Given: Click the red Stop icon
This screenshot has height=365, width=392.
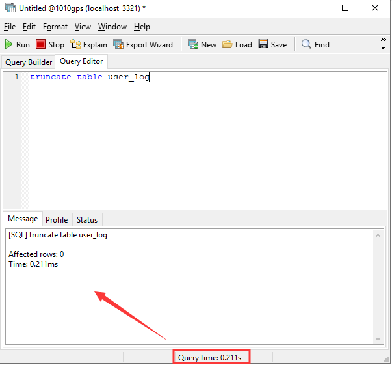Looking at the screenshot, I should [x=40, y=44].
